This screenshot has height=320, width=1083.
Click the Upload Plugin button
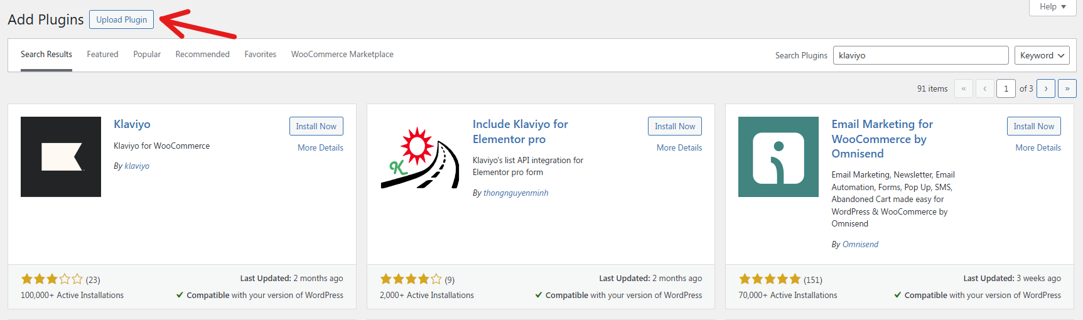click(x=121, y=19)
